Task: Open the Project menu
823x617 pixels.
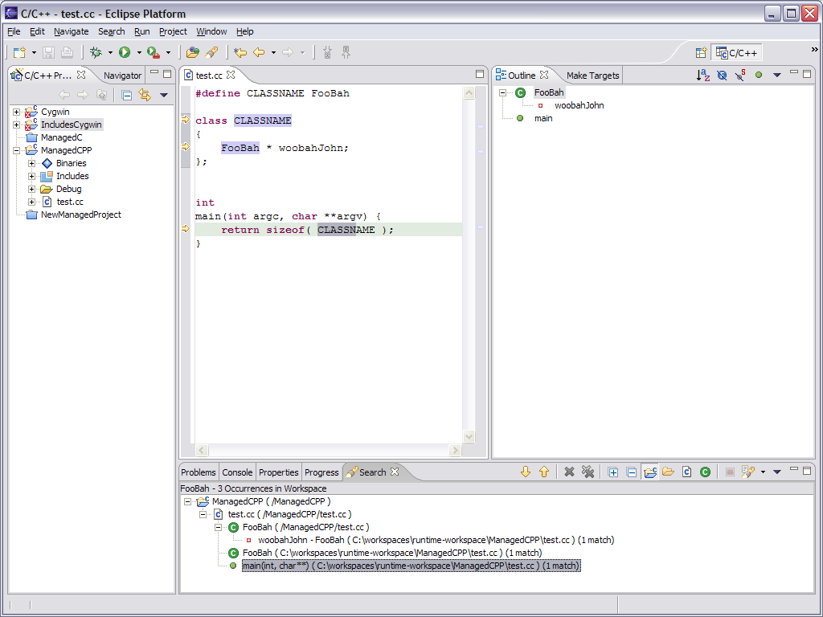Action: click(173, 31)
